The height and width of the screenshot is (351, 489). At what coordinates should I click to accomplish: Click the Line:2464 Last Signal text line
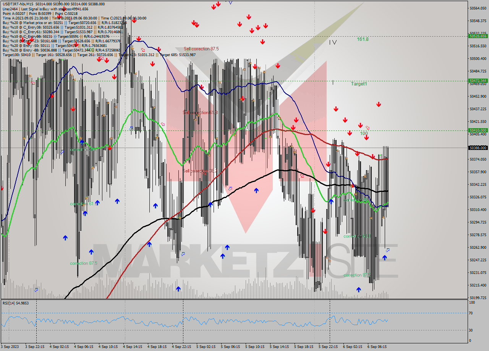45,9
